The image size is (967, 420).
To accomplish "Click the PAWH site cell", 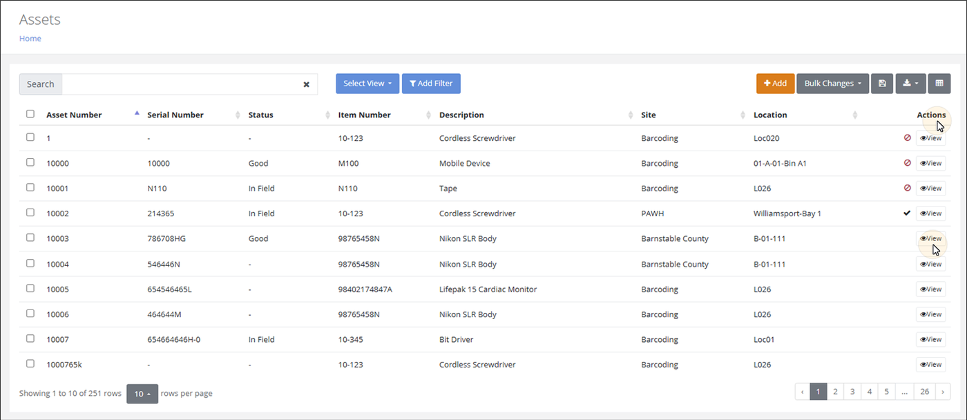I will point(653,213).
